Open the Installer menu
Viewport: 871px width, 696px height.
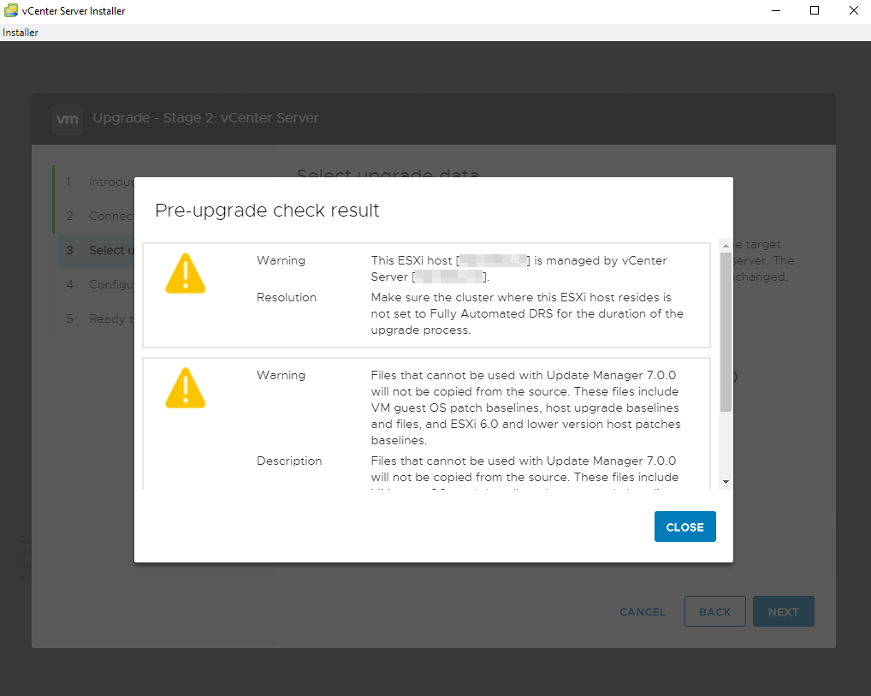coord(21,33)
